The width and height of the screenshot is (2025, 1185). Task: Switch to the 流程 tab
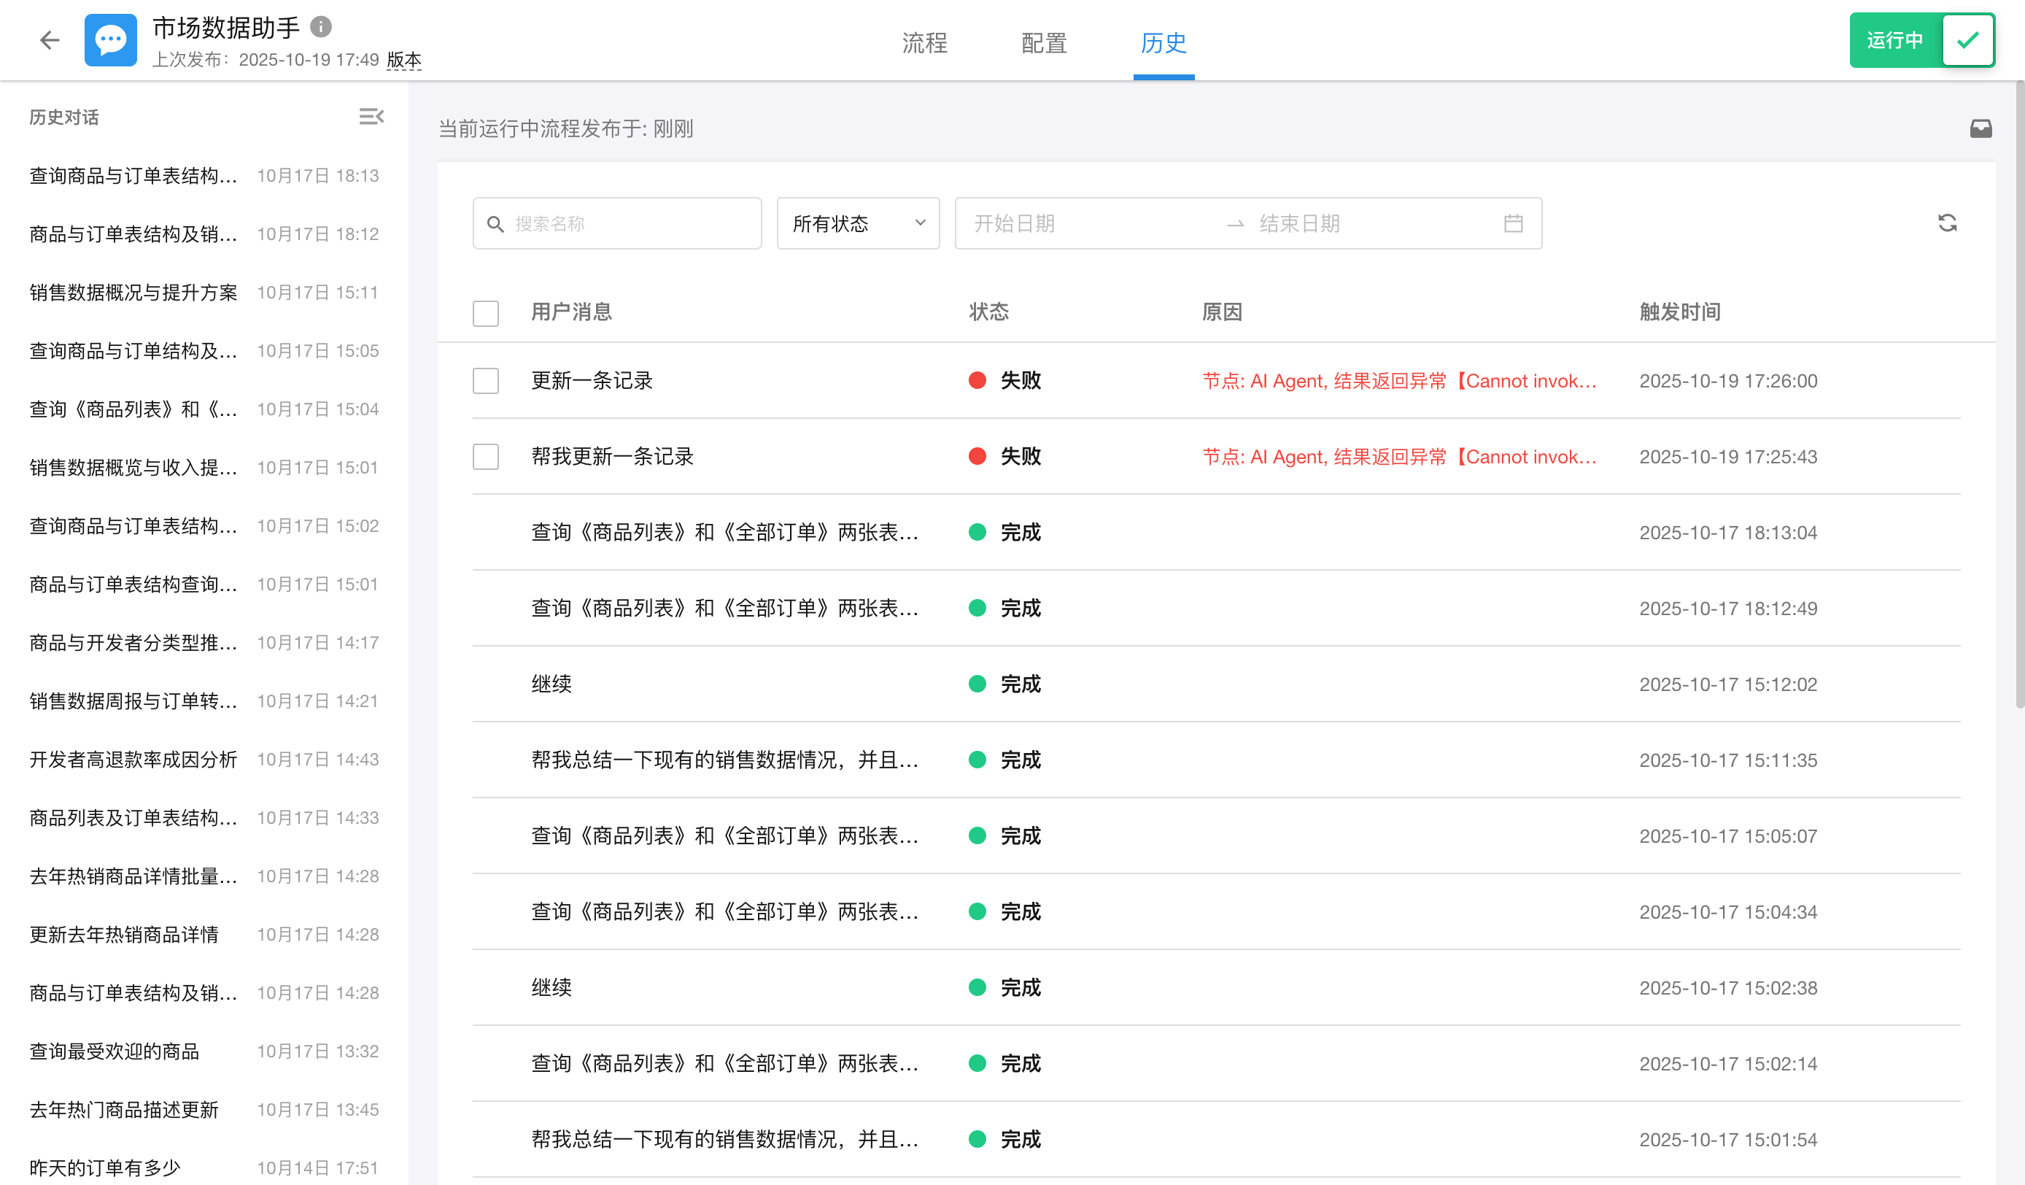point(924,42)
